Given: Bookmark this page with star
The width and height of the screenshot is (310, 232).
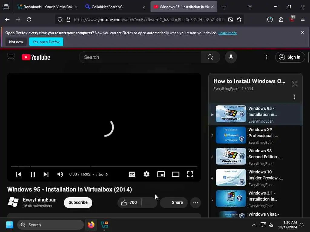Looking at the screenshot, I should pos(239,20).
